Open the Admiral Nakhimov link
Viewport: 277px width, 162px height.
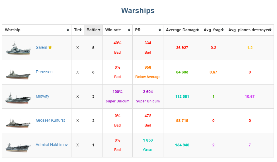(x=52, y=145)
